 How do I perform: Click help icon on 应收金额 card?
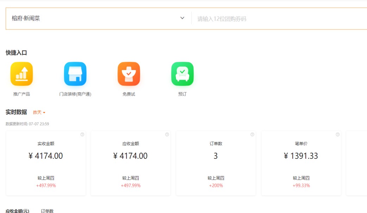click(x=167, y=134)
